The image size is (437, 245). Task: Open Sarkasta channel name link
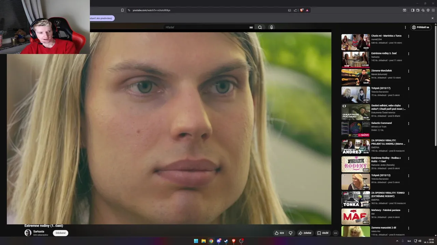tap(39, 231)
